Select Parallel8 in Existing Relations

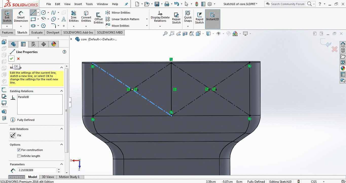[x=23, y=97]
